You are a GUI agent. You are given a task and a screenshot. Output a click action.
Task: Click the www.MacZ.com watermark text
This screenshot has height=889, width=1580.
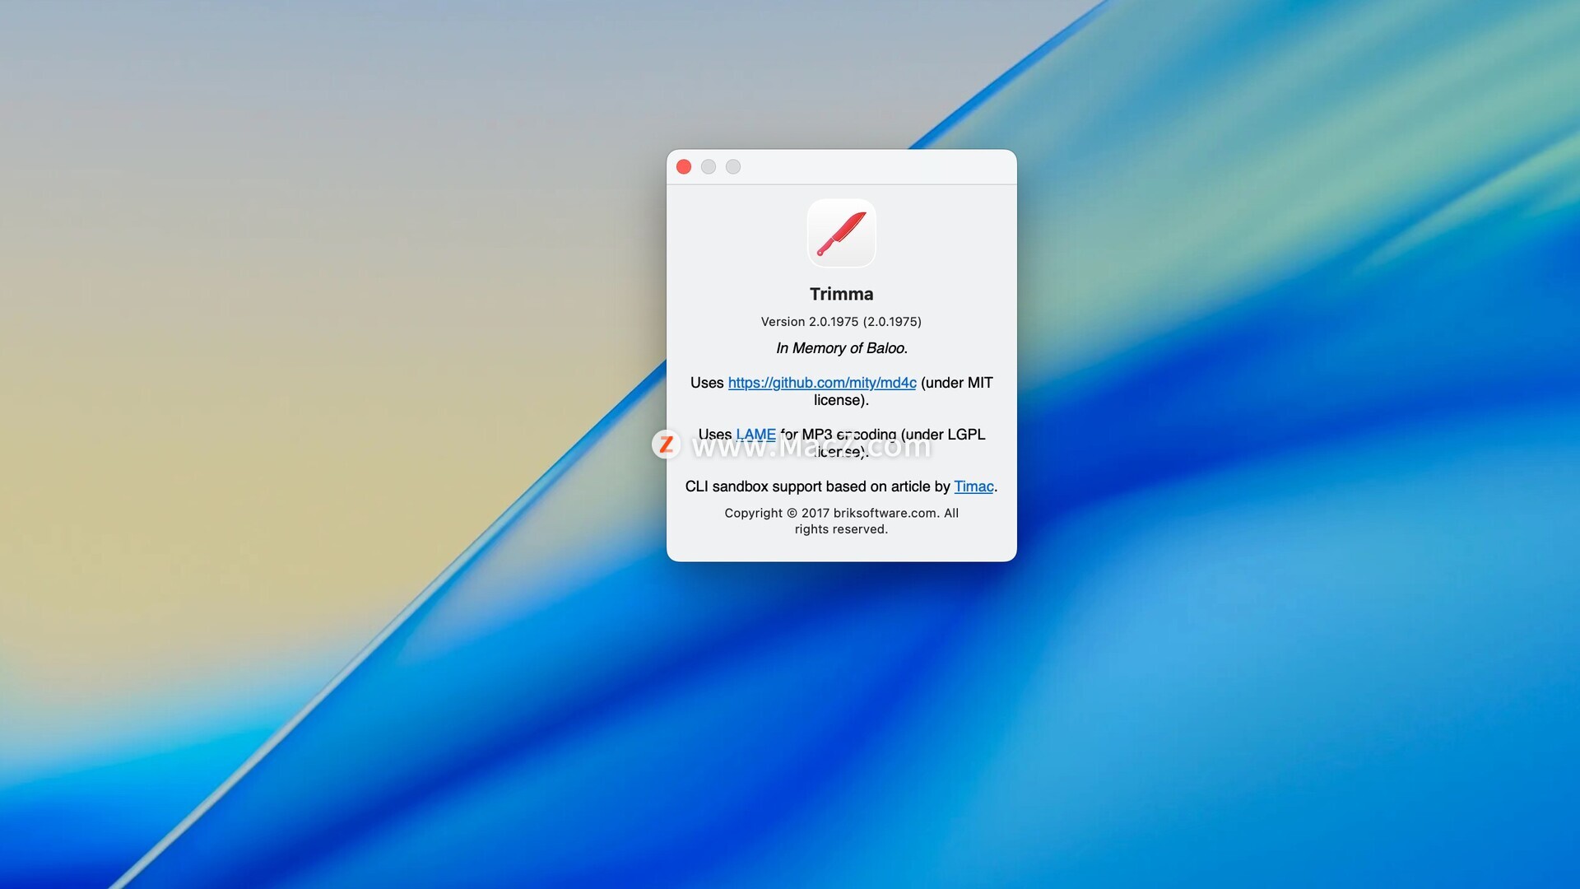811,446
